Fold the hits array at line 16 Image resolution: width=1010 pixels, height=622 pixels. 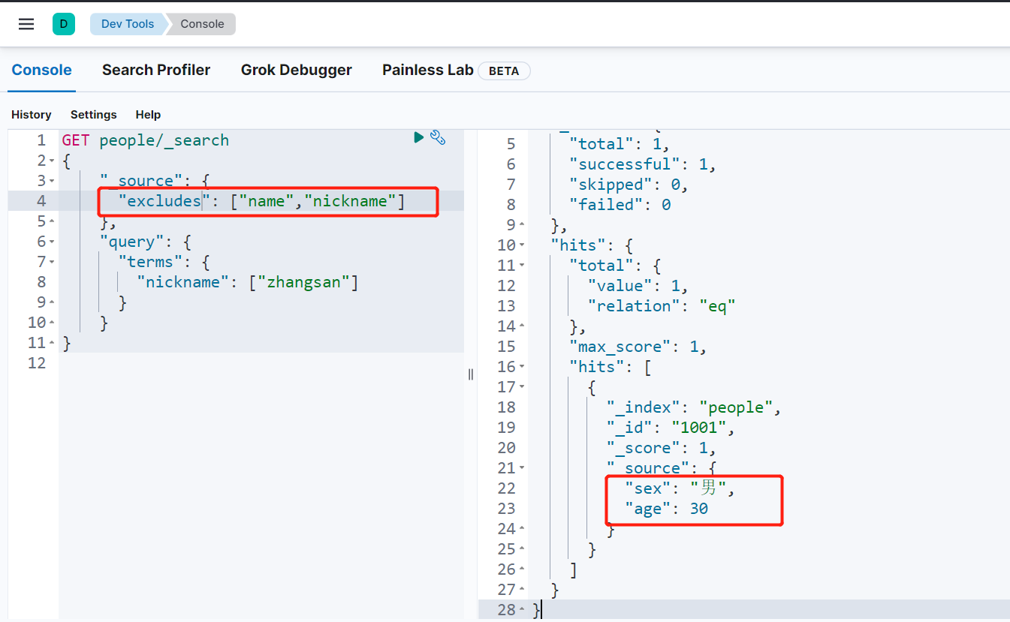click(522, 367)
